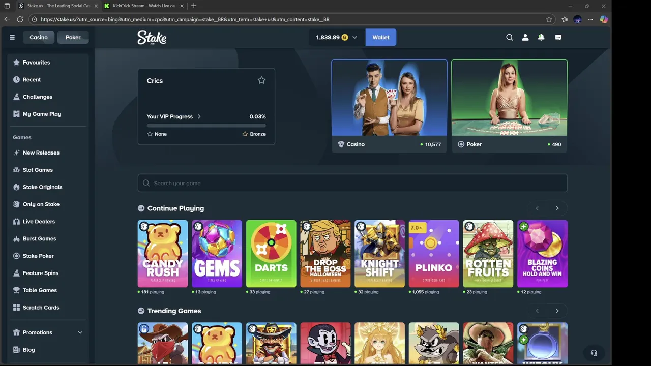Open the Gems game
The width and height of the screenshot is (651, 366).
[x=217, y=254]
